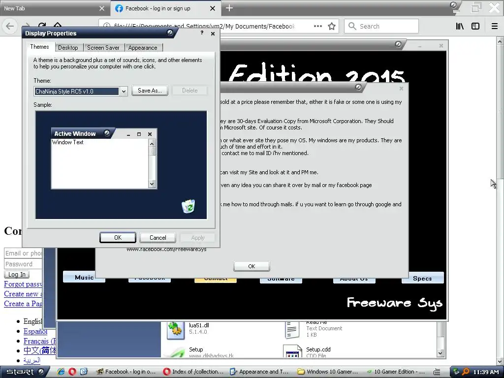Click the Firefox window's round title-bar emblem
Viewport: 504px width, 378px height.
pos(454,5)
